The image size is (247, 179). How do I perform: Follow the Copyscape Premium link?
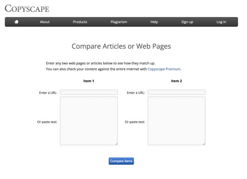(x=164, y=69)
